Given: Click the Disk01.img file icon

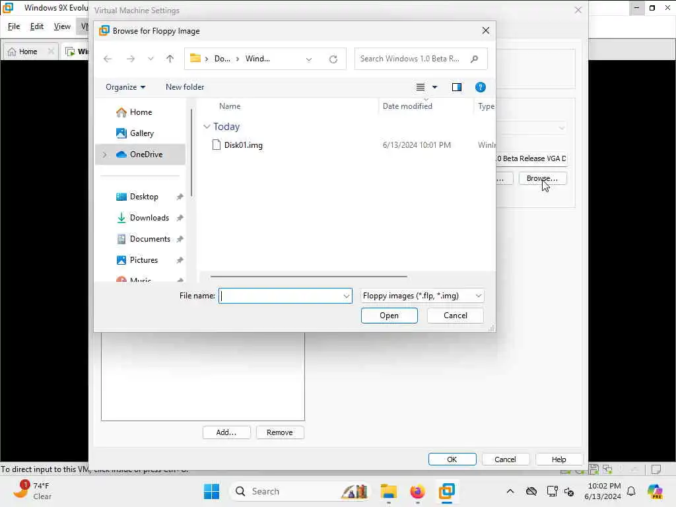Looking at the screenshot, I should click(x=217, y=145).
